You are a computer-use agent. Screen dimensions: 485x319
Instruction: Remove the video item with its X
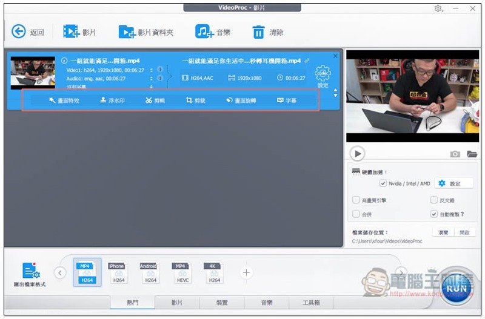point(336,56)
